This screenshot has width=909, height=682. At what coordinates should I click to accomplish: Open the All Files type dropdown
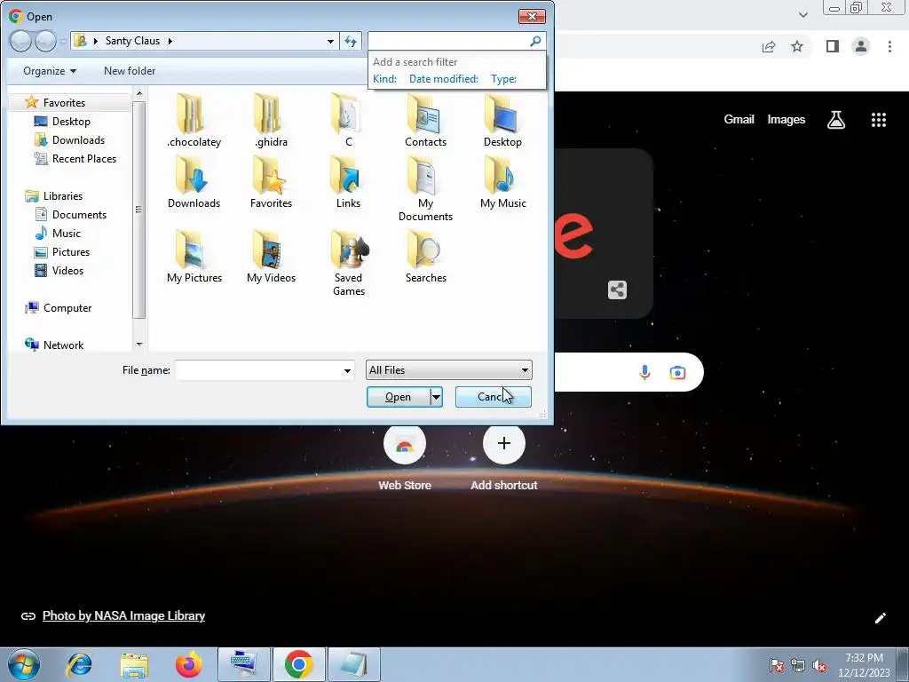click(448, 370)
